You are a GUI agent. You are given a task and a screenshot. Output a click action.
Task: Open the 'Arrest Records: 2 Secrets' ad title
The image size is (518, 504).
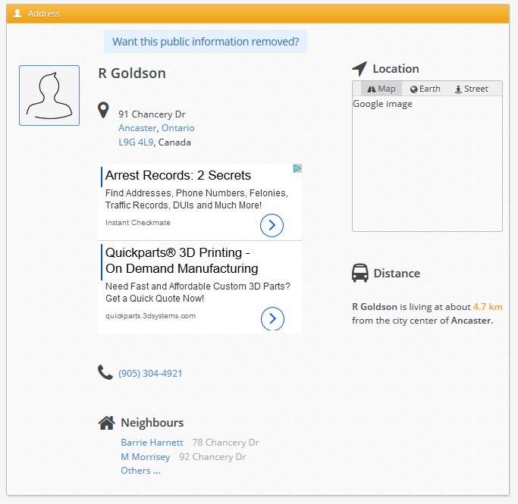(x=178, y=175)
